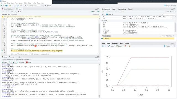
Task: Switch to the sim source tab
Action: [19, 9]
